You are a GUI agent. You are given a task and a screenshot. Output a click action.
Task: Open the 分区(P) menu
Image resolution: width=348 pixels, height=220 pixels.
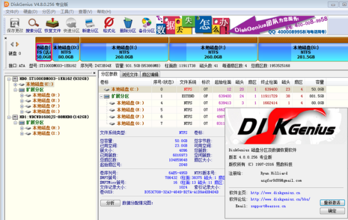(49, 12)
